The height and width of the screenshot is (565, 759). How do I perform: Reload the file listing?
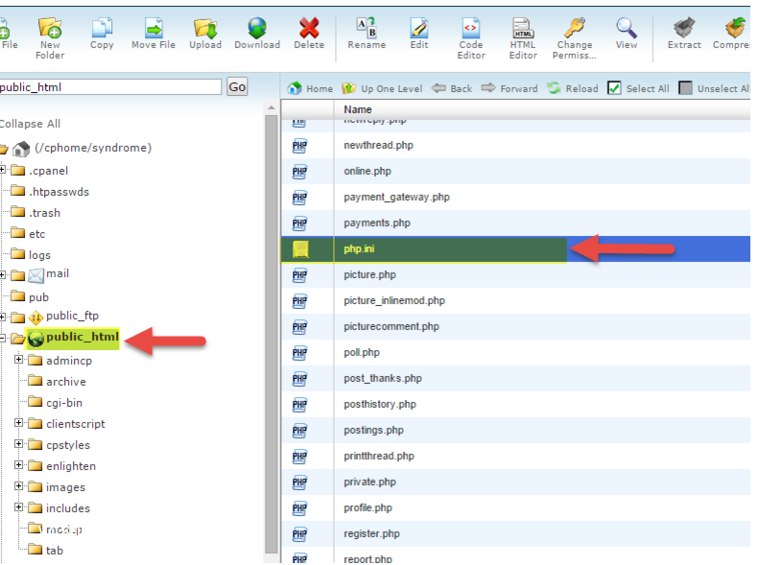pos(573,88)
